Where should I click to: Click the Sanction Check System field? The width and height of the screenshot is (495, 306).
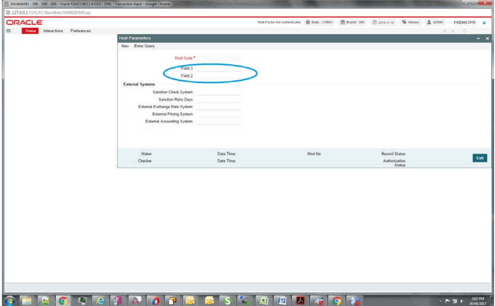tap(218, 92)
